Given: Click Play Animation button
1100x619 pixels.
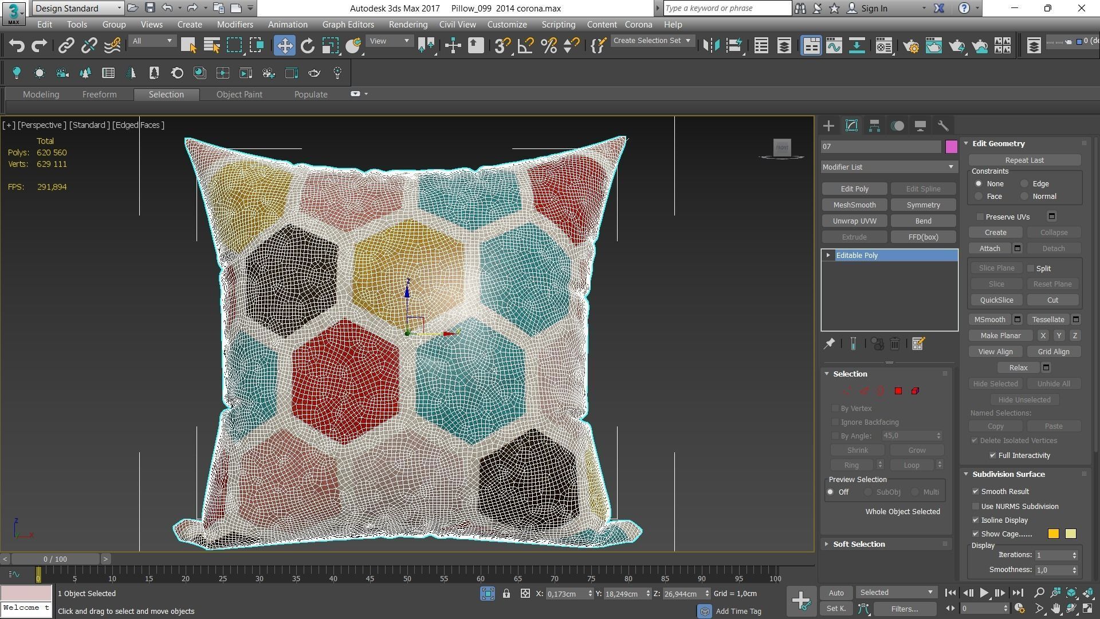Looking at the screenshot, I should click(x=984, y=593).
